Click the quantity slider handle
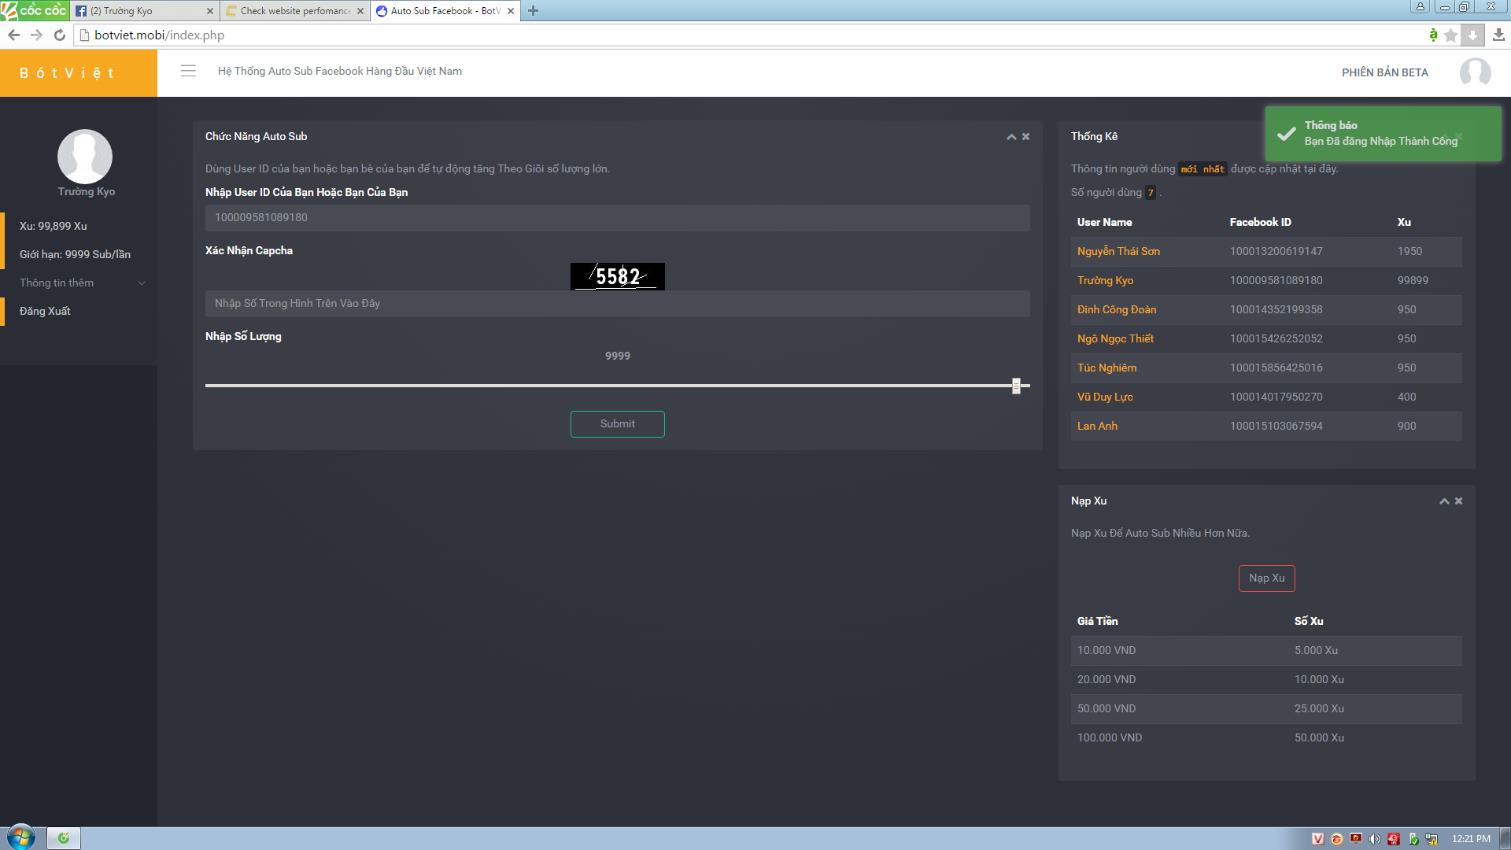 tap(1016, 386)
